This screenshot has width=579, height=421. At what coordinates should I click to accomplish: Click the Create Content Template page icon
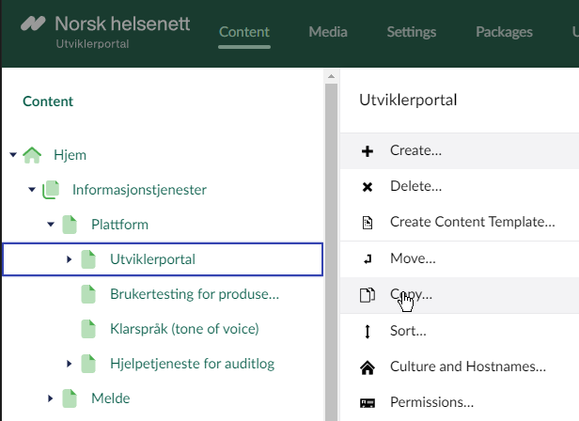point(368,223)
